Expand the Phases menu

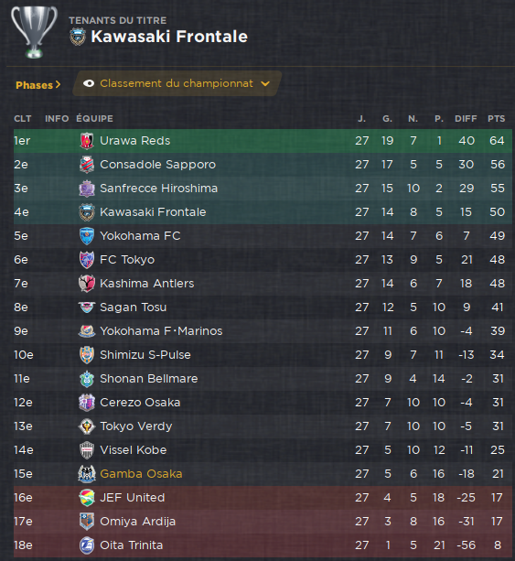click(x=38, y=85)
